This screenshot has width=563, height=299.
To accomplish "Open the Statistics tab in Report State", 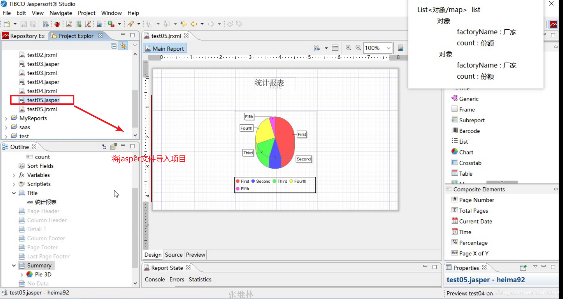I will click(x=200, y=279).
